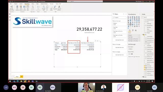Image resolution: width=163 pixels, height=92 pixels.
Task: Select the Table visual in Visualizations
Action: [x=130, y=25]
